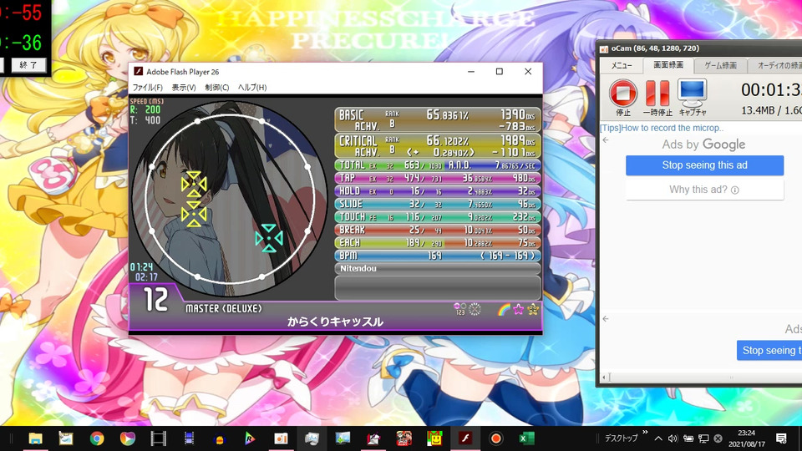802x451 pixels.
Task: Open the 制御(C) menu in Flash Player
Action: pos(217,88)
